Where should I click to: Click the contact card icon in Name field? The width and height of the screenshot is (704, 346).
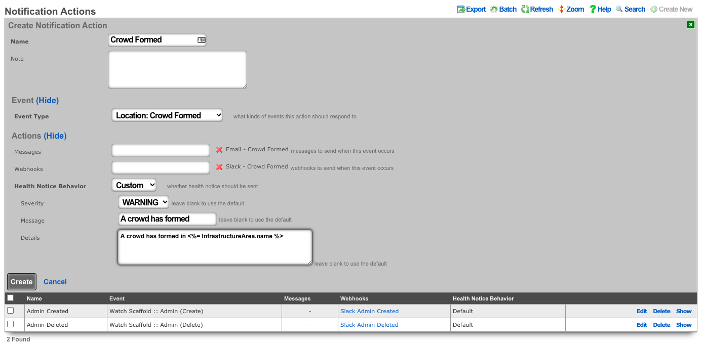click(201, 40)
